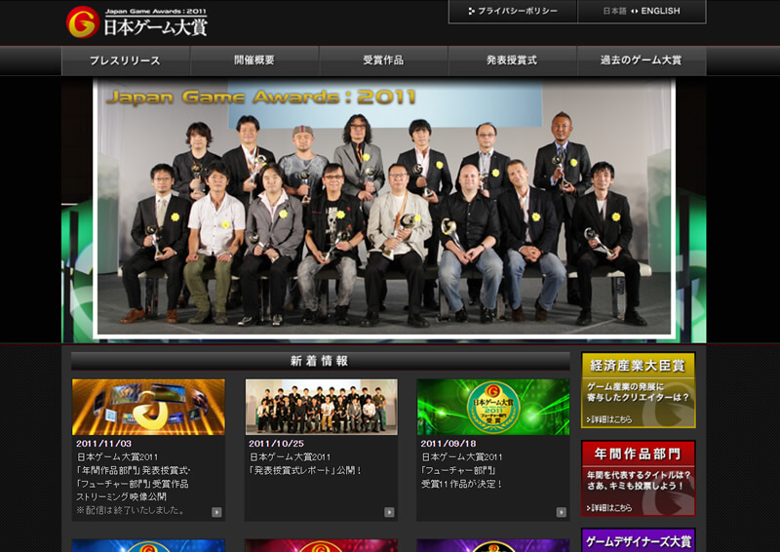
Task: Click 「発表授賞式レポート」公開！ news text
Action: (x=306, y=470)
